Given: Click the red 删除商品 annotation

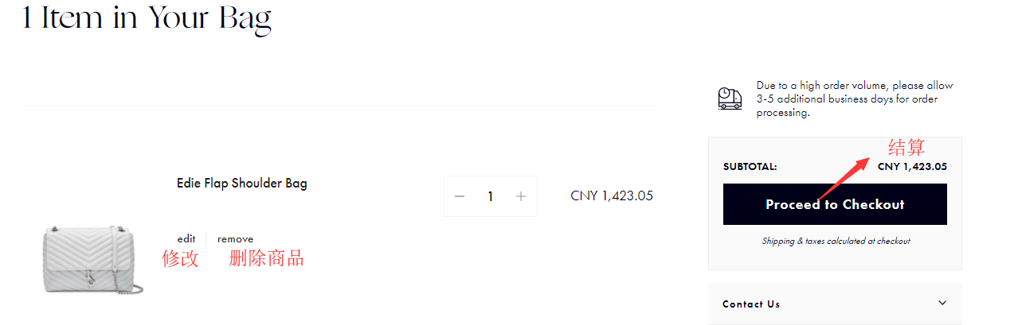Looking at the screenshot, I should pyautogui.click(x=266, y=258).
